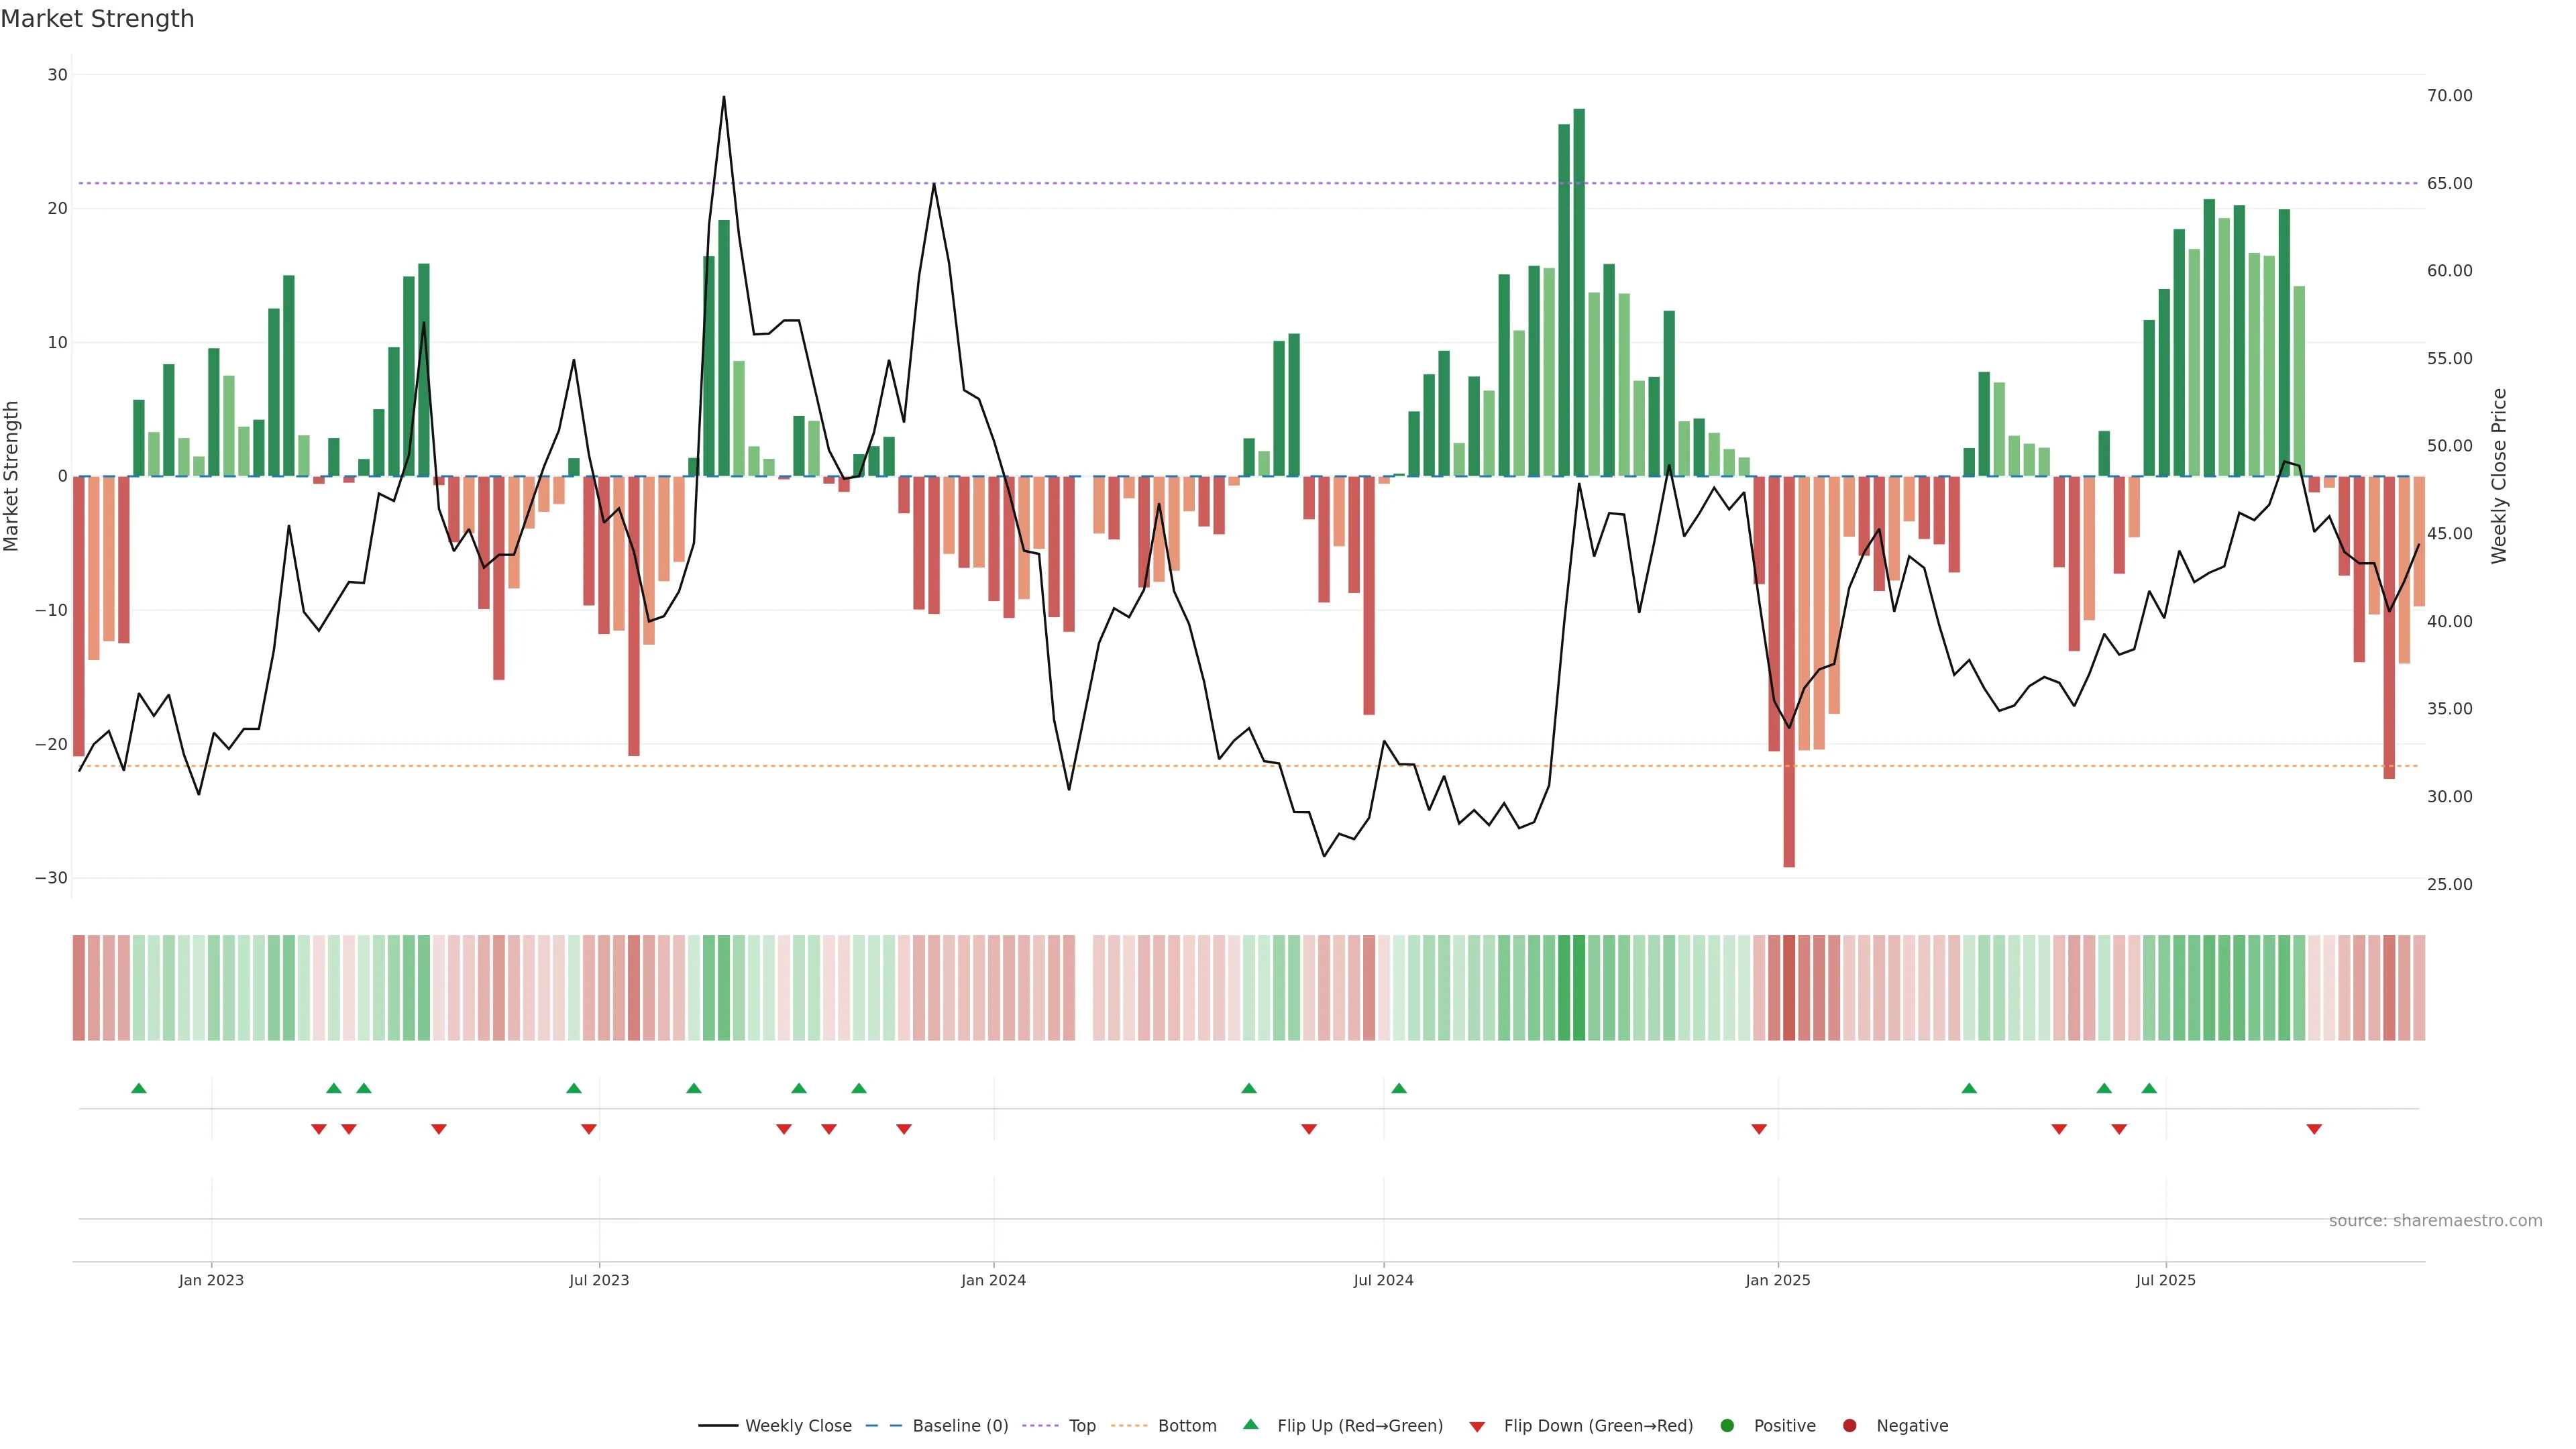The height and width of the screenshot is (1449, 2576).
Task: Click the Flip Up green triangle legend icon
Action: [1250, 1424]
